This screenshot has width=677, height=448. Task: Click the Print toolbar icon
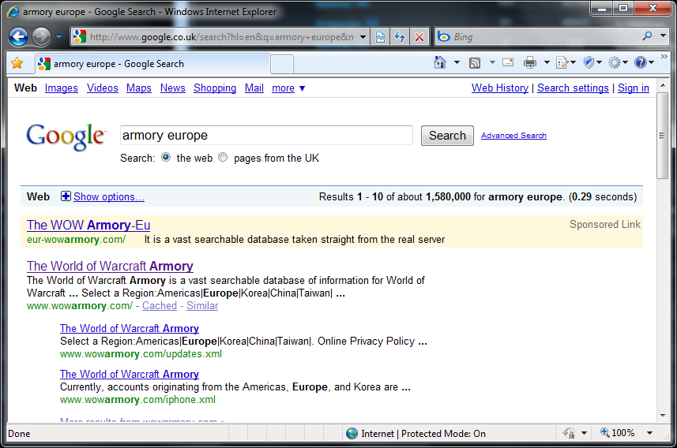[x=530, y=63]
